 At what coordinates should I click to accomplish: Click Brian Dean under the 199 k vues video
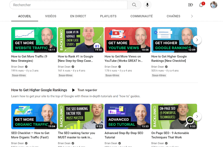click(18, 67)
